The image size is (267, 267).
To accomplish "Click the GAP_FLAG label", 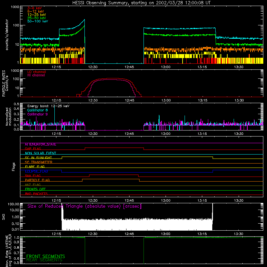I will (x=33, y=149).
